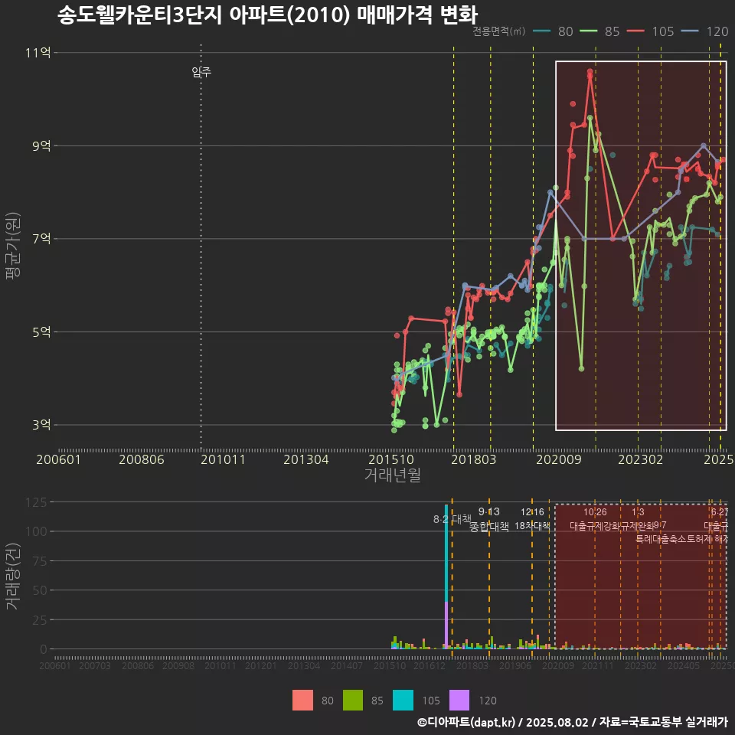Image resolution: width=735 pixels, height=735 pixels.
Task: Click the '75' volume axis label
Action: tap(40, 561)
